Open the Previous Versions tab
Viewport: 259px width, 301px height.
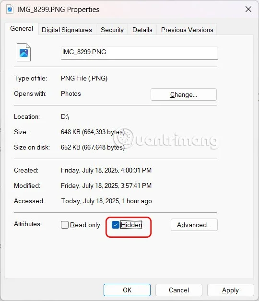coord(187,30)
